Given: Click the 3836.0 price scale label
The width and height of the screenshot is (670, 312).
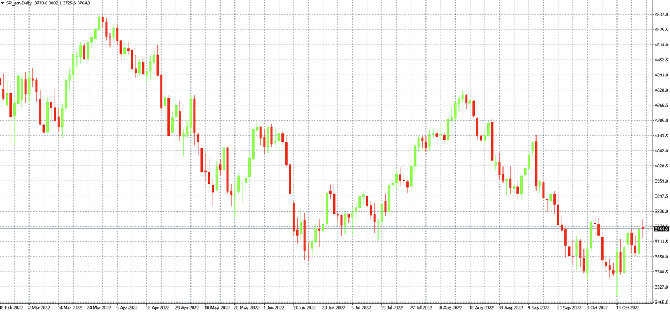Looking at the screenshot, I should pyautogui.click(x=661, y=211).
